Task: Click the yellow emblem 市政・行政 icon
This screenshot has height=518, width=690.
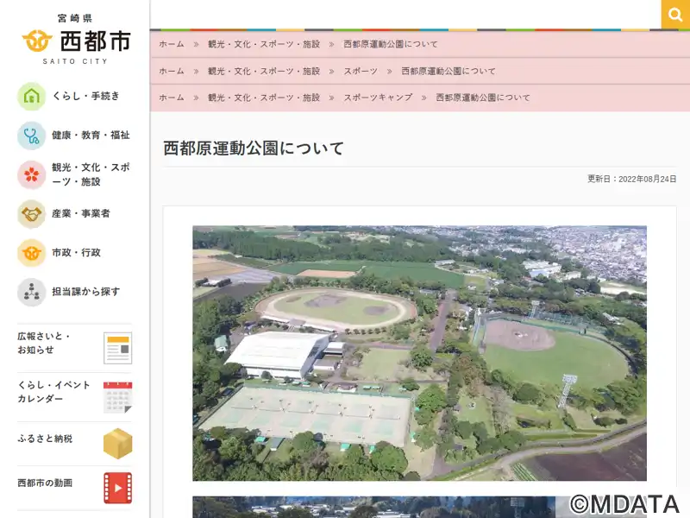Action: [32, 253]
